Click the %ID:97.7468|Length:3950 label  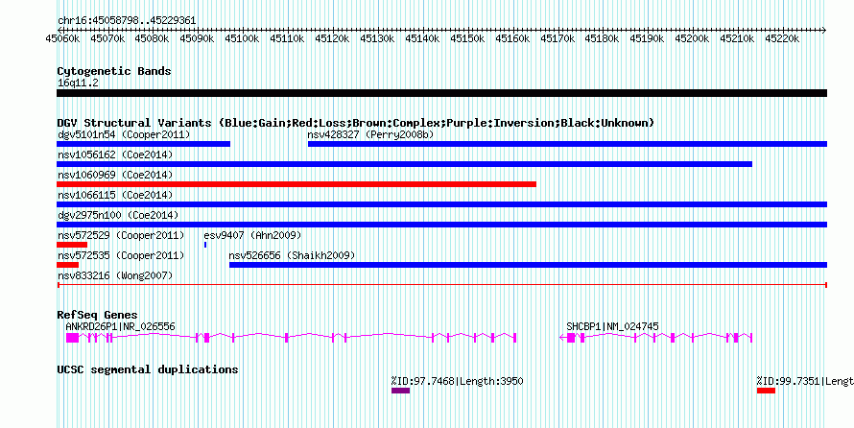457,381
